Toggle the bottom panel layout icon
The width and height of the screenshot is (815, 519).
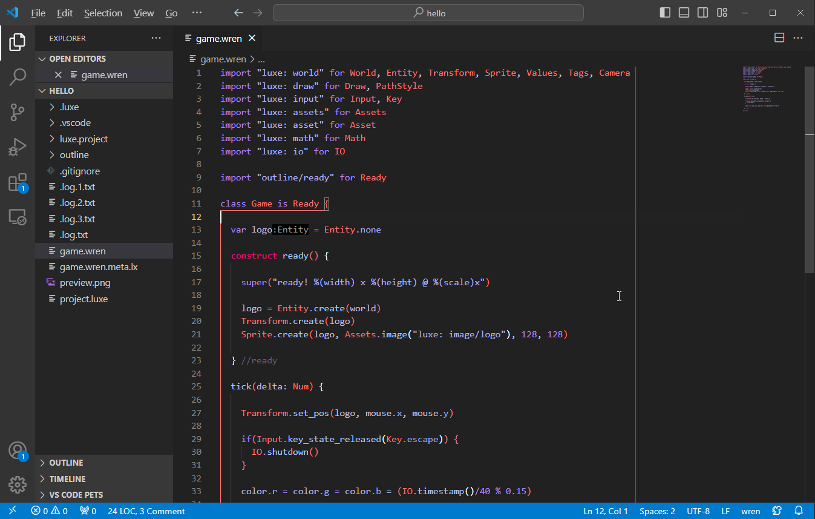[x=684, y=13]
